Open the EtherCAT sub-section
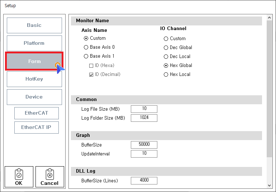The width and height of the screenshot is (276, 192). tap(37, 113)
